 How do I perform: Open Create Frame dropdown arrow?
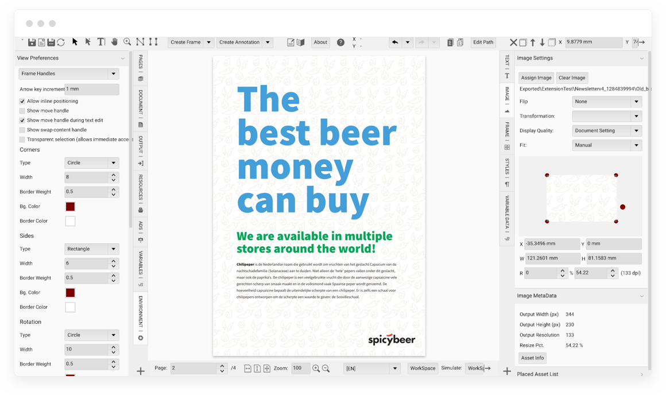pyautogui.click(x=208, y=42)
